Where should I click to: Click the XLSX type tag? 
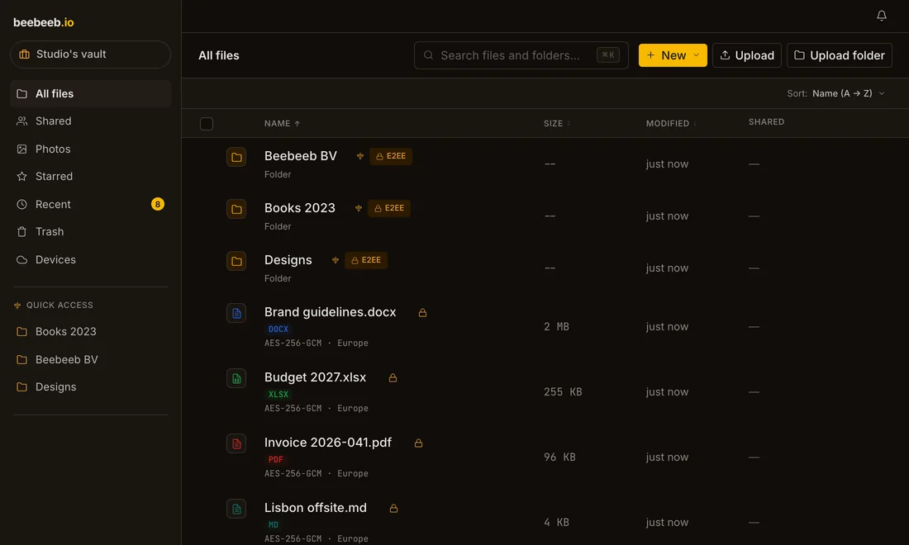[278, 395]
